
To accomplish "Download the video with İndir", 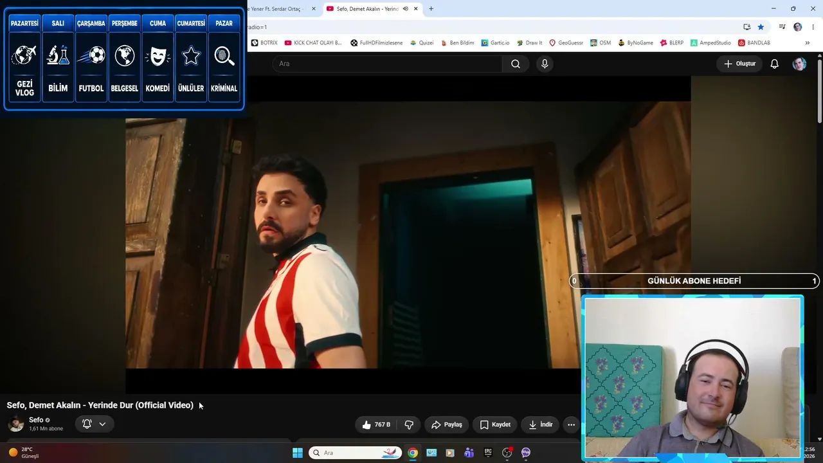I will [540, 424].
